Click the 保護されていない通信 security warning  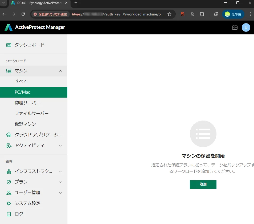(50, 14)
